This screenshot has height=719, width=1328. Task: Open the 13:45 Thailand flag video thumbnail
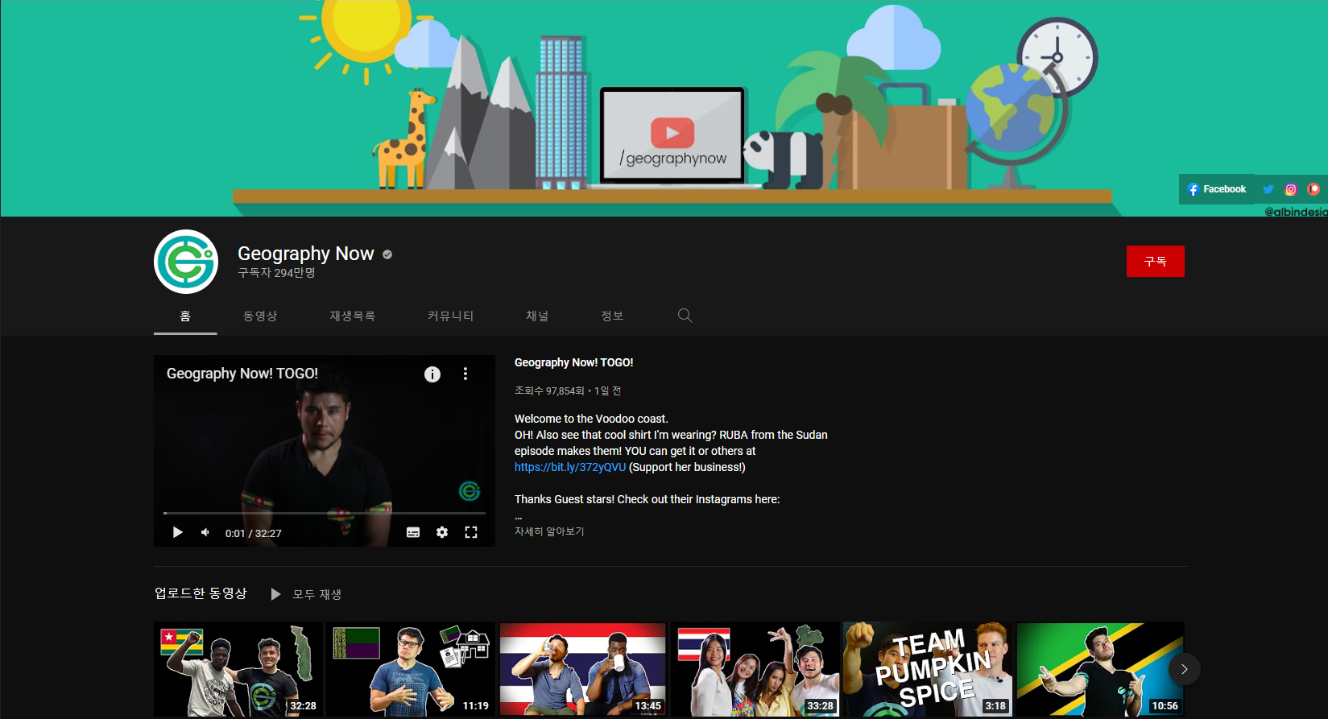(x=583, y=669)
